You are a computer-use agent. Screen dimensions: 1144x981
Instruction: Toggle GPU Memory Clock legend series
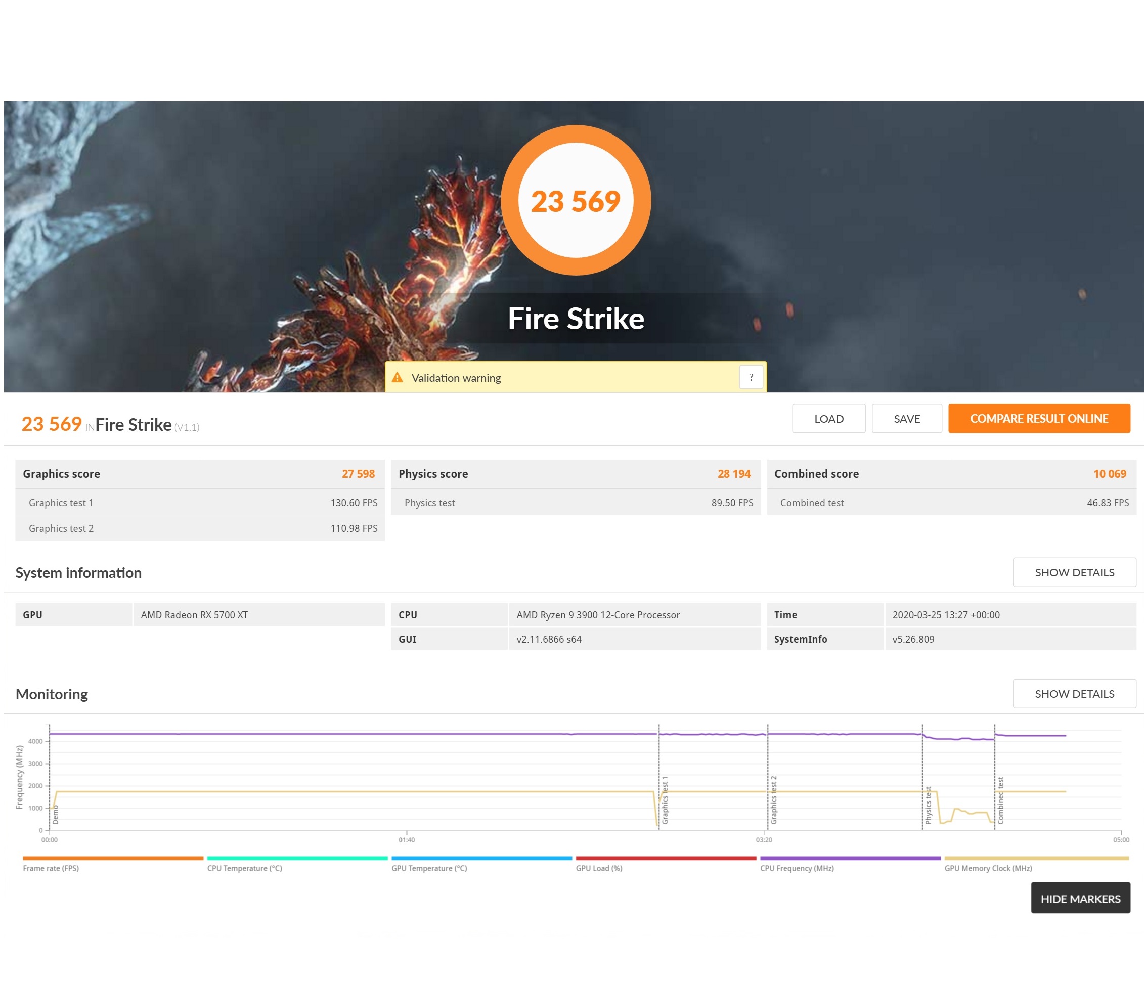pos(988,868)
